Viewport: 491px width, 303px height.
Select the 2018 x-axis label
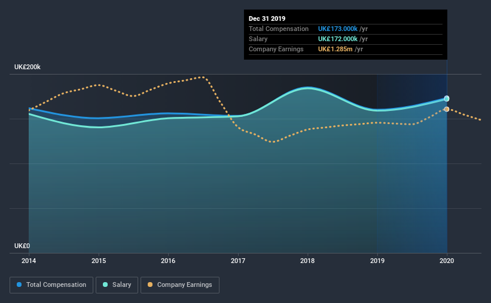(x=307, y=261)
